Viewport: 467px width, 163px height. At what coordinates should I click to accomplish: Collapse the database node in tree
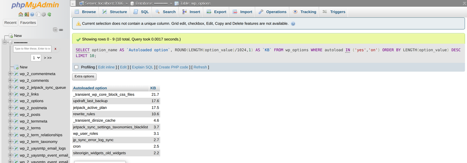pyautogui.click(x=5, y=42)
